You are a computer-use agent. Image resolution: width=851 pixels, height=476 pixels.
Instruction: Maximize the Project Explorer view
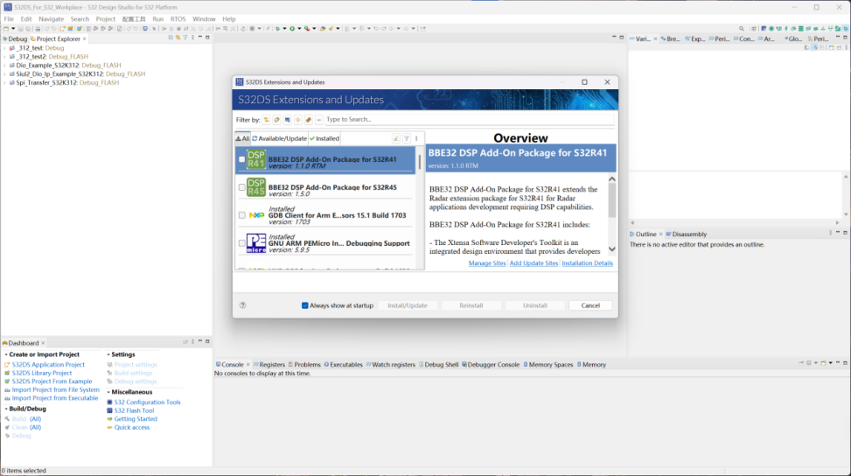[x=207, y=38]
